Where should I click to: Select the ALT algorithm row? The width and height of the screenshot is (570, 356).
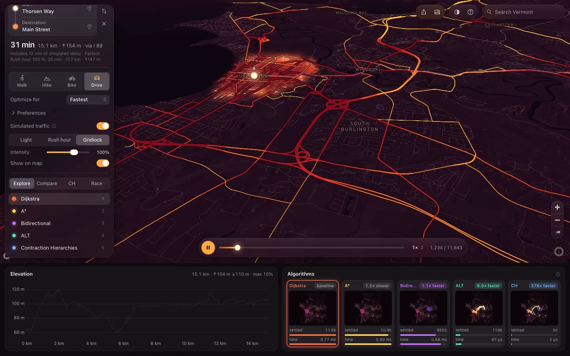click(59, 236)
